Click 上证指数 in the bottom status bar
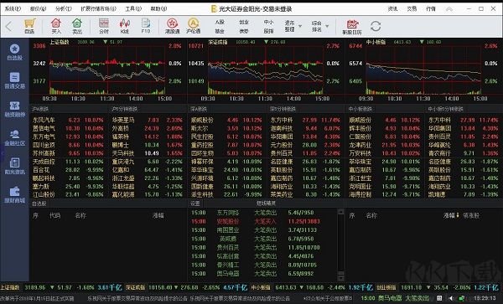 [x=10, y=287]
